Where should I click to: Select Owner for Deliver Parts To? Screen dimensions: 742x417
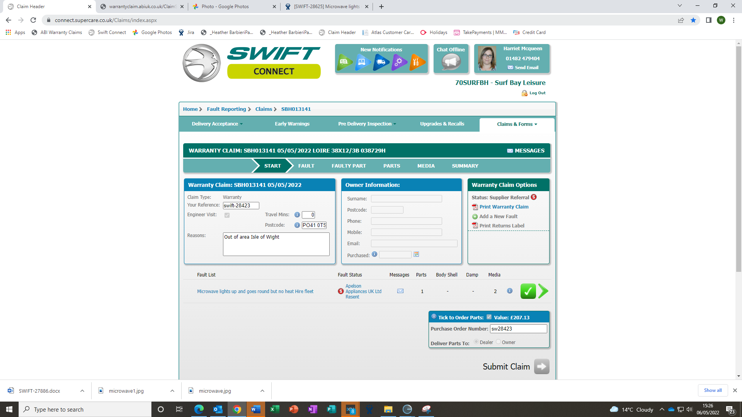click(x=499, y=342)
